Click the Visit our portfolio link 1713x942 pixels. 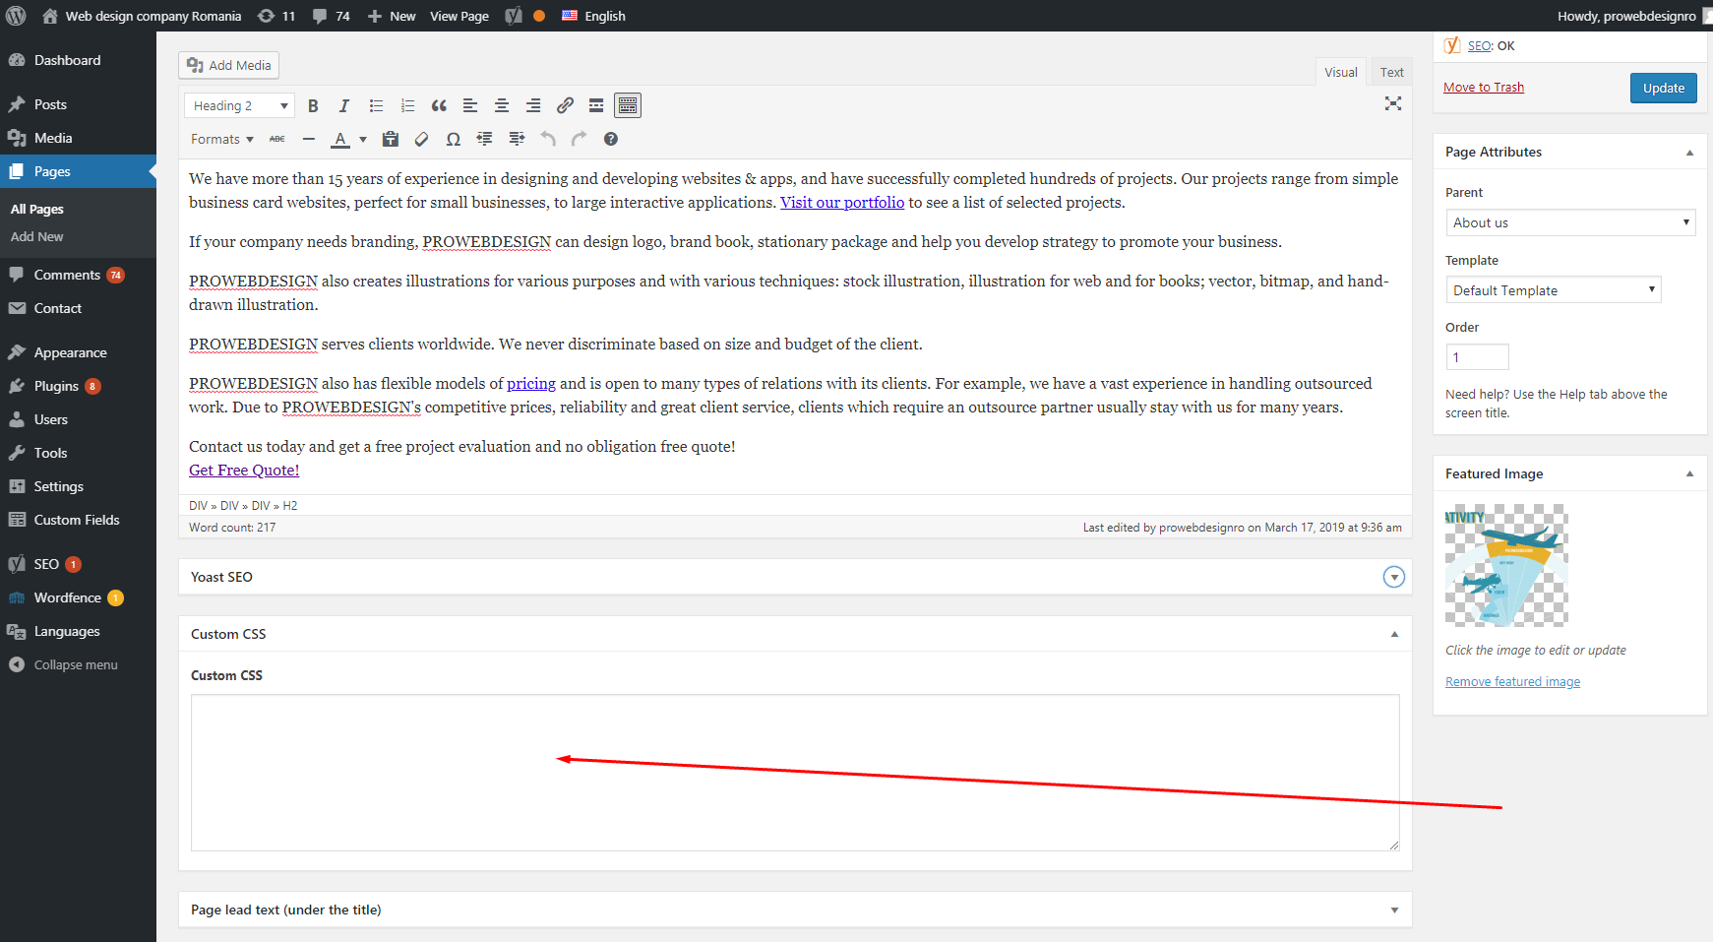click(x=842, y=203)
